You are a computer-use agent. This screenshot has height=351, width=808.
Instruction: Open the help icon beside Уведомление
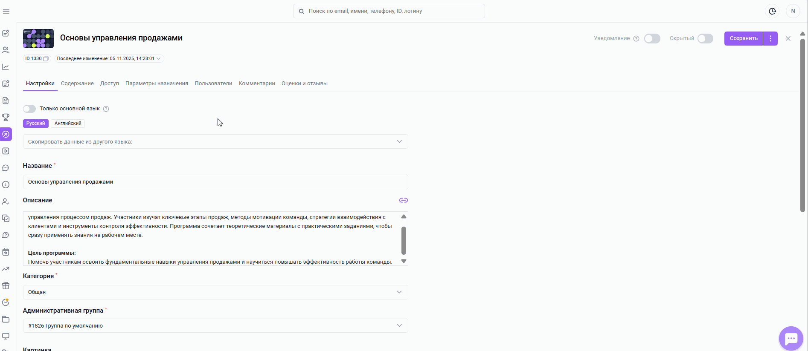tap(637, 39)
